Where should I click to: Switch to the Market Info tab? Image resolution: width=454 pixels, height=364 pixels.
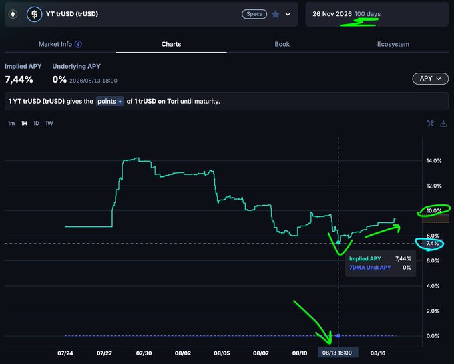(x=55, y=44)
